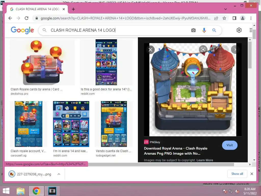Share this page icon in address bar
This screenshot has height=196, width=261.
click(216, 18)
